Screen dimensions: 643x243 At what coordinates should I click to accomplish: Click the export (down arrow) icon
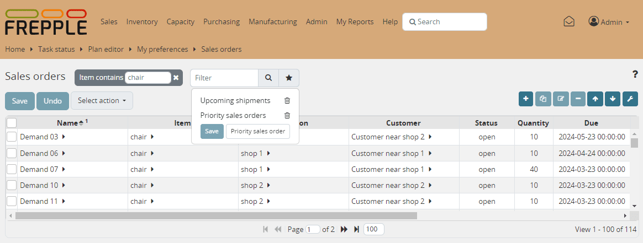(612, 99)
